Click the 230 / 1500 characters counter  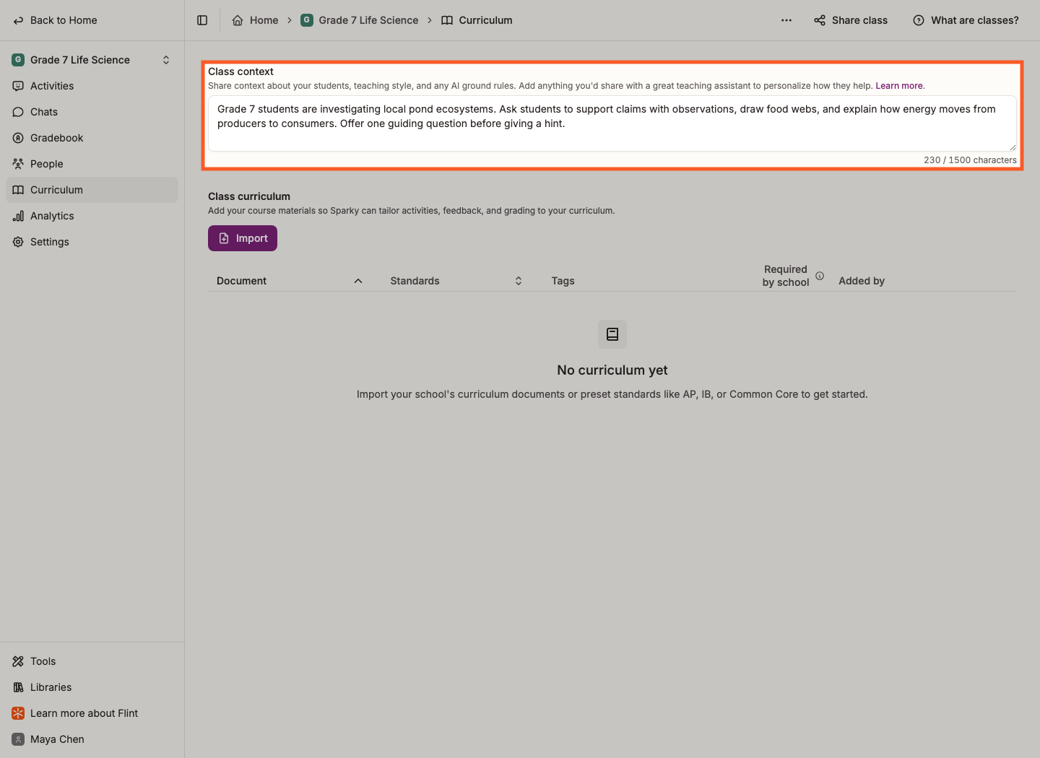(x=970, y=160)
